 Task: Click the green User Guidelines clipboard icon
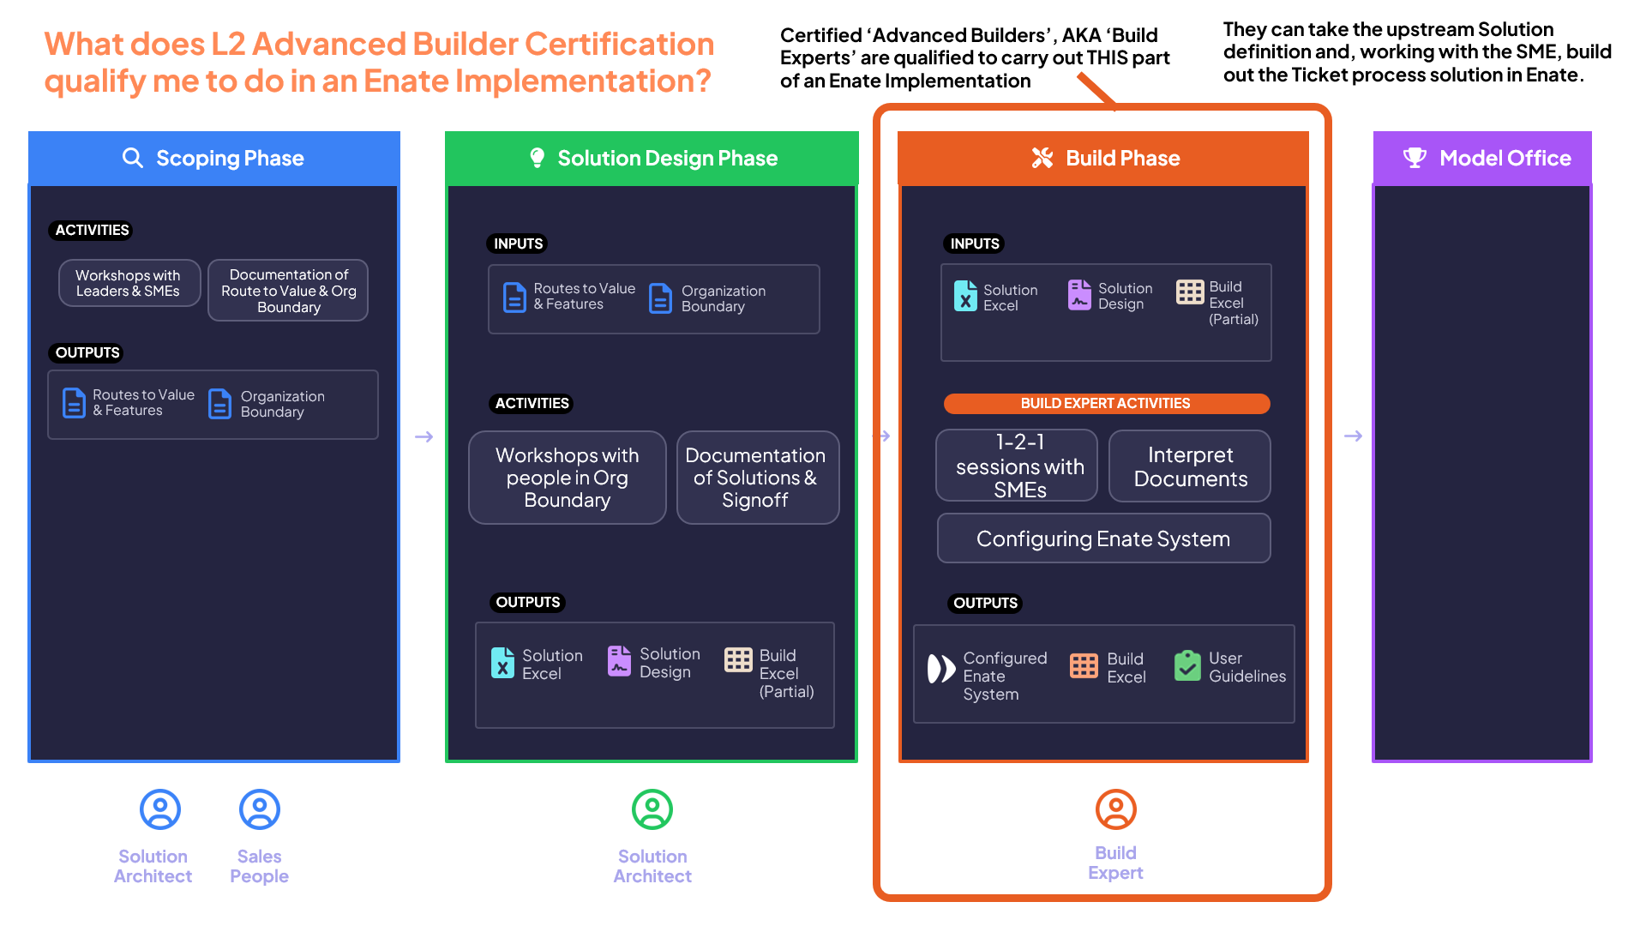[1187, 665]
